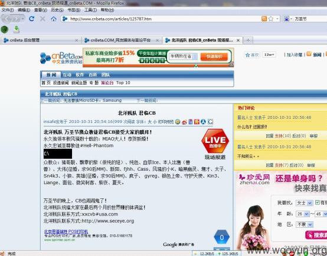This screenshot has width=327, height=256.
Task: Open the address bar history dropdown arrow
Action: click(277, 19)
